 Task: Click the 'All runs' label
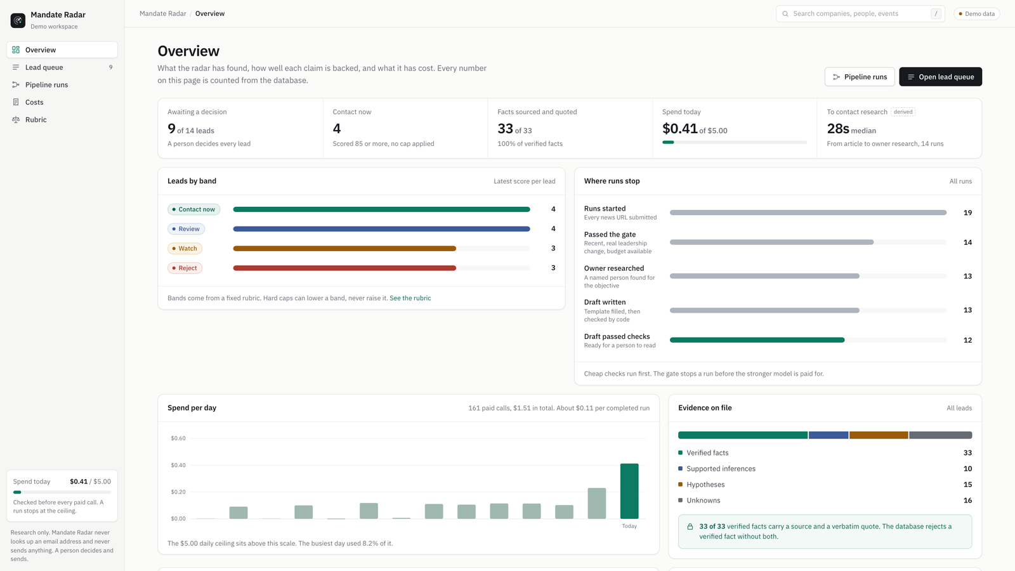coord(960,181)
